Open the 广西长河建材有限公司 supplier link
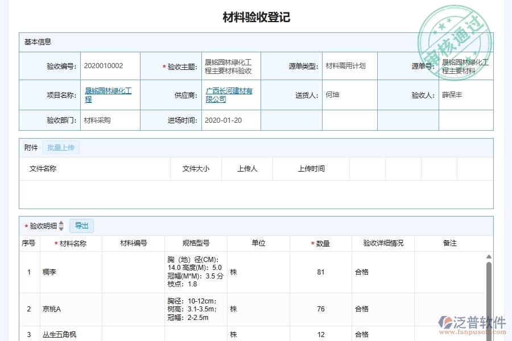Screen dimensions: 512x341 pyautogui.click(x=229, y=94)
